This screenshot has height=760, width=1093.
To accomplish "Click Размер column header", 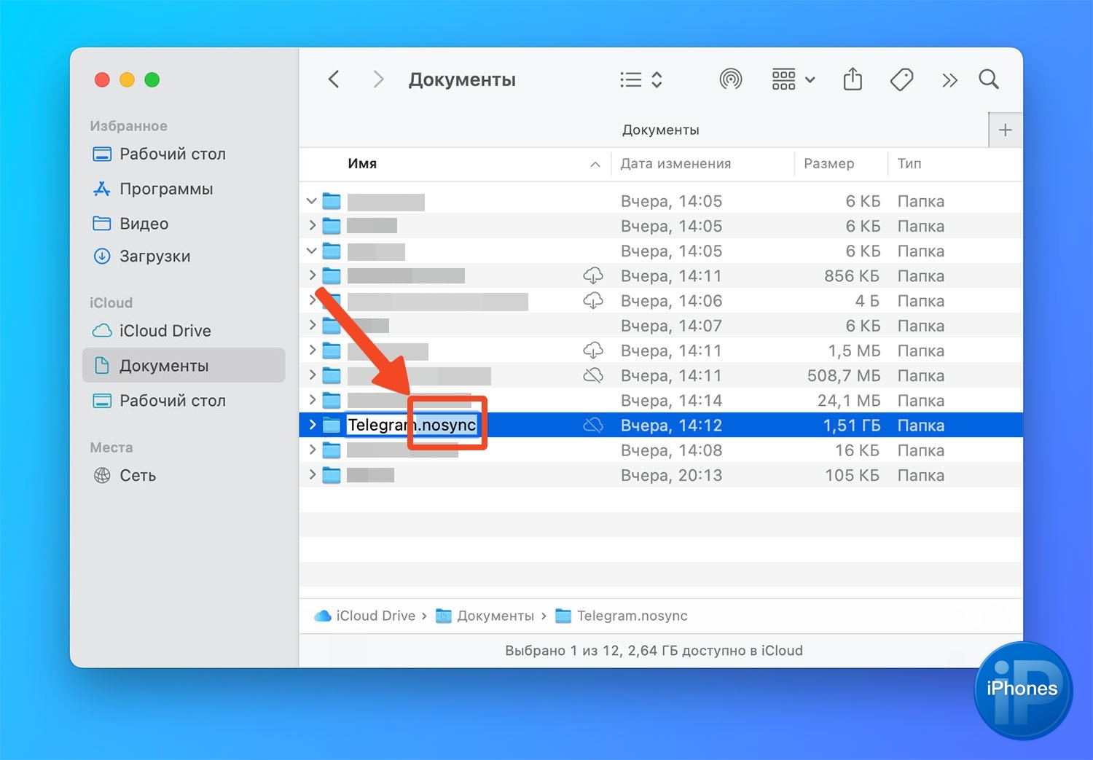I will [x=828, y=164].
